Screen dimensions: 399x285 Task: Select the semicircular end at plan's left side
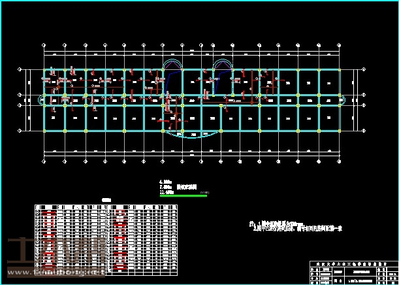click(42, 100)
